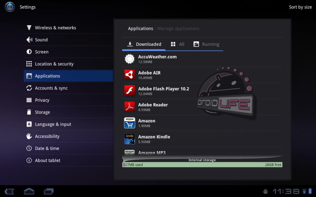
Task: Tap the Accounts & sync arrows icon
Action: point(29,88)
